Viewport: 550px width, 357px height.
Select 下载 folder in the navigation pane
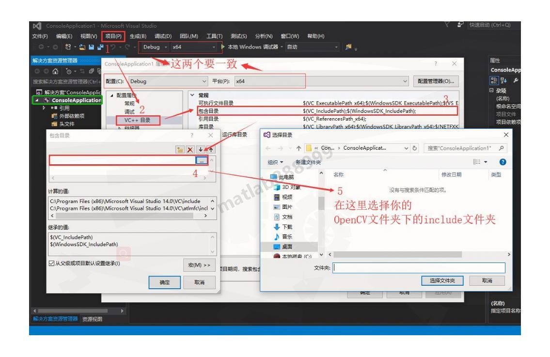(283, 227)
